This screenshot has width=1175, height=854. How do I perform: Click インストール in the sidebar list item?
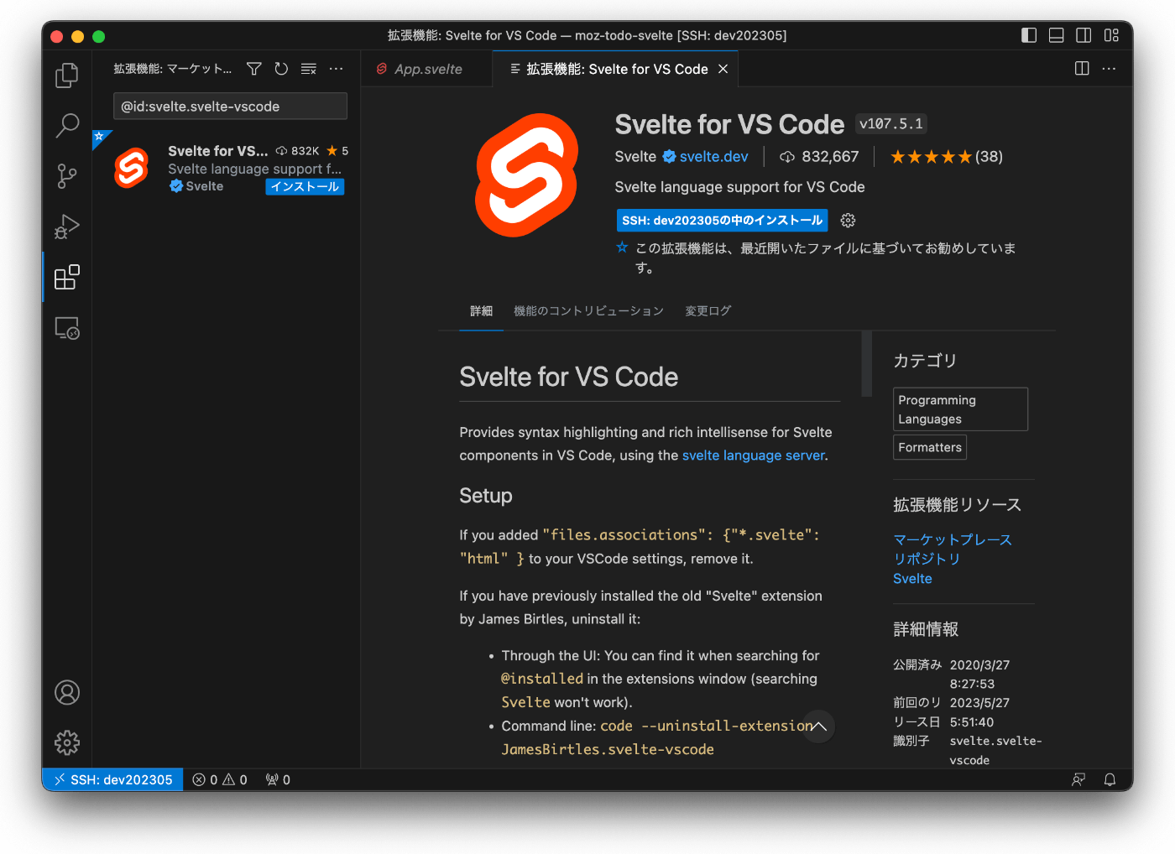305,187
